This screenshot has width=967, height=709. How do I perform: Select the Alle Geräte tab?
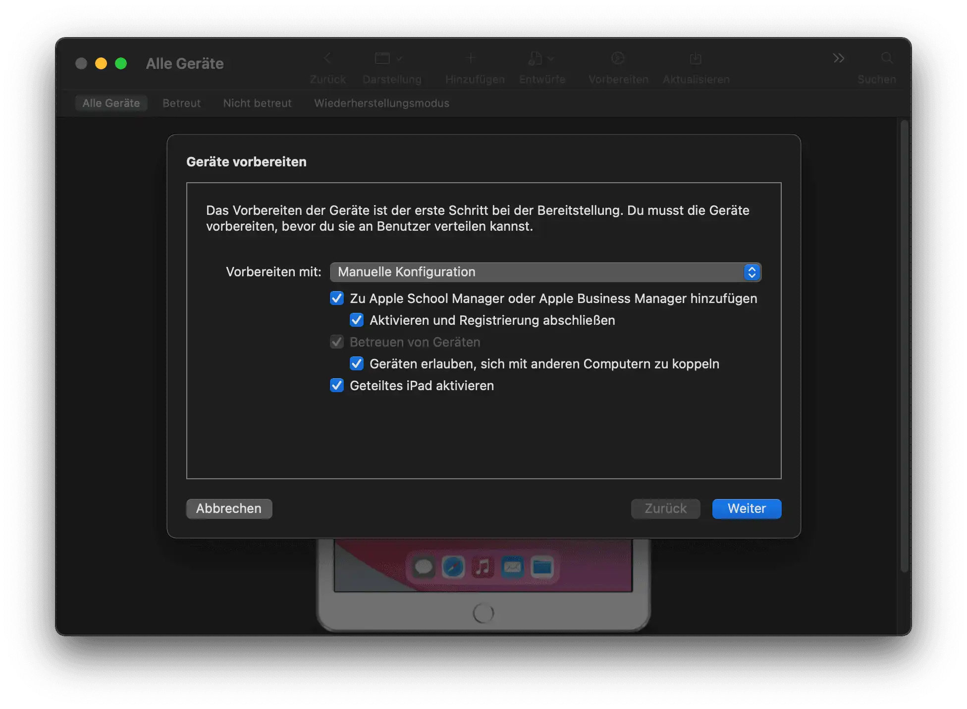coord(111,103)
